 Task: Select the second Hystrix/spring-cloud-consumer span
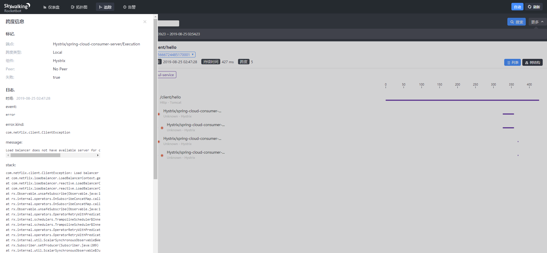196,127
